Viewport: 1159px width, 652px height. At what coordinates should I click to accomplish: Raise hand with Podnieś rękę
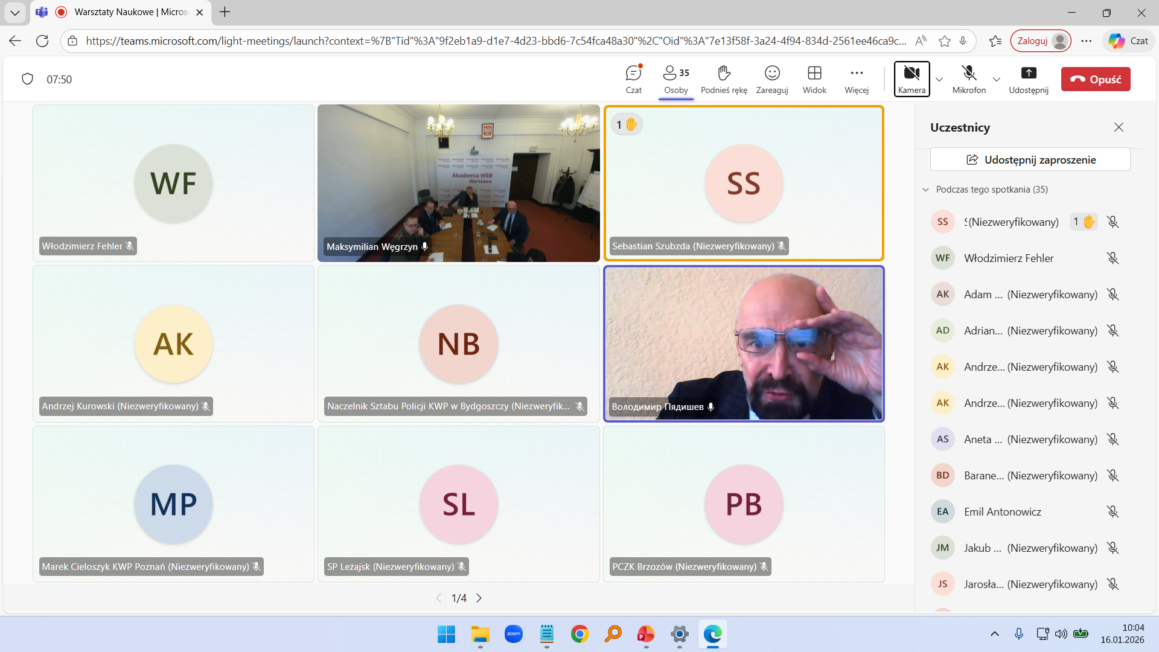(724, 79)
